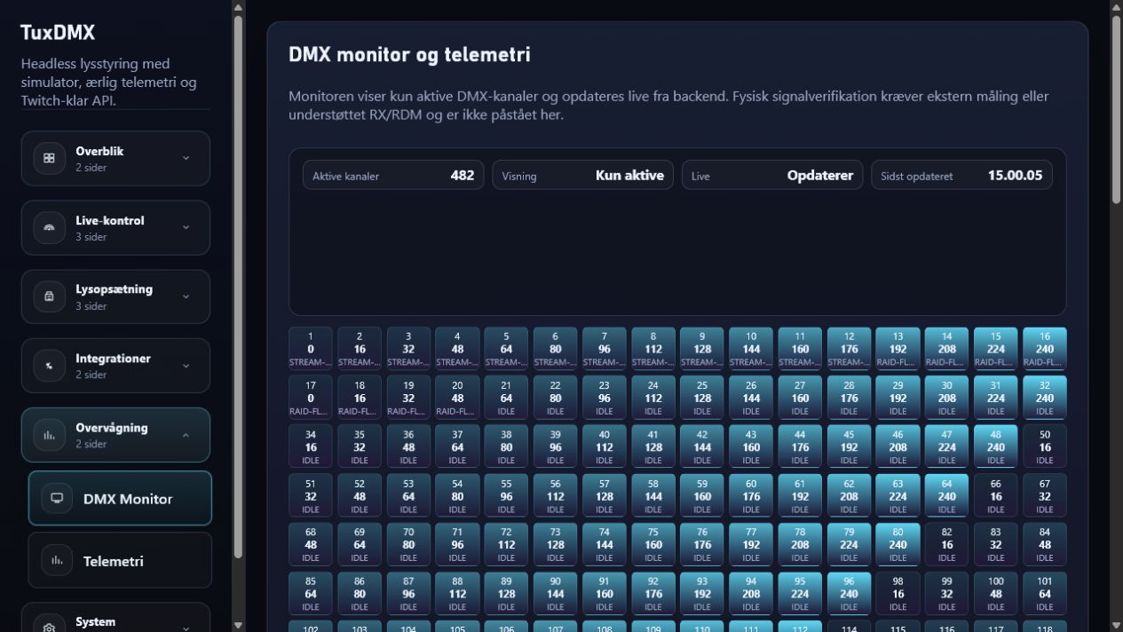Open the Telemetri page
Screen dimensions: 1123x632
(120, 560)
